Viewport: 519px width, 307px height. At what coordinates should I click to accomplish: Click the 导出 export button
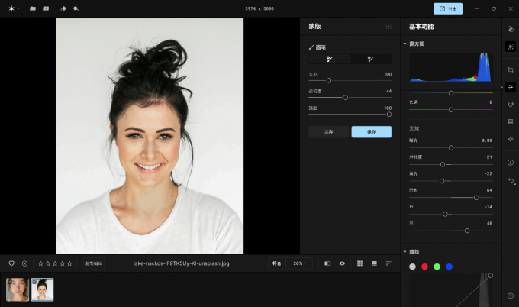tap(448, 9)
